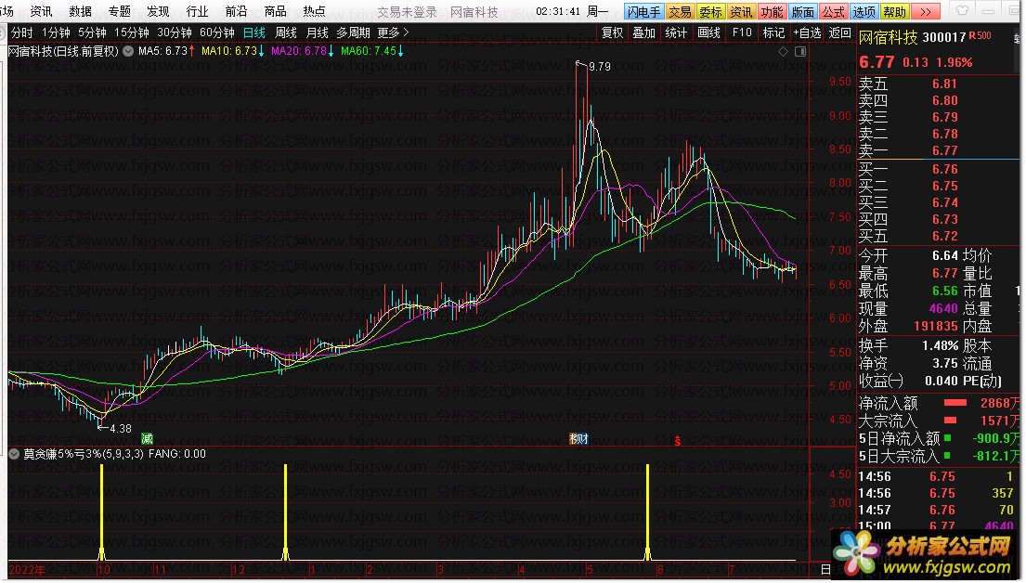Switch to 15分钟 period
This screenshot has width=1026, height=583.
(x=132, y=32)
